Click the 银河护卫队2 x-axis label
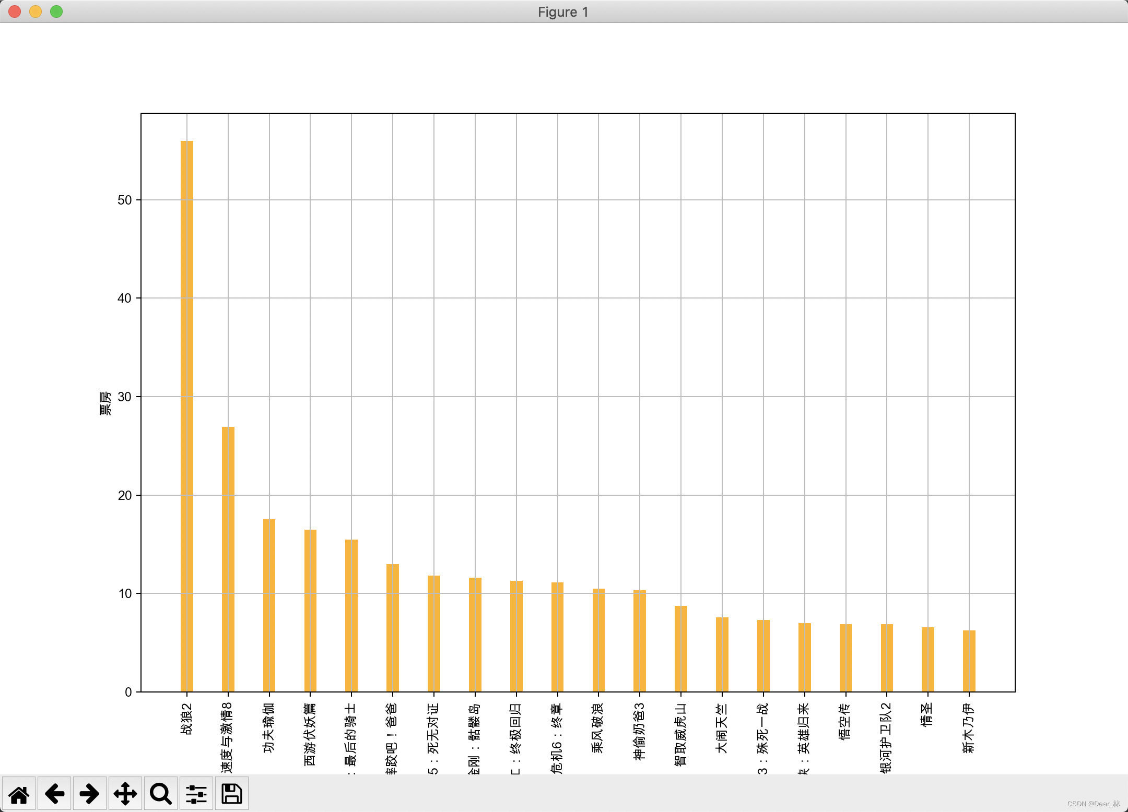This screenshot has height=812, width=1128. tap(886, 737)
